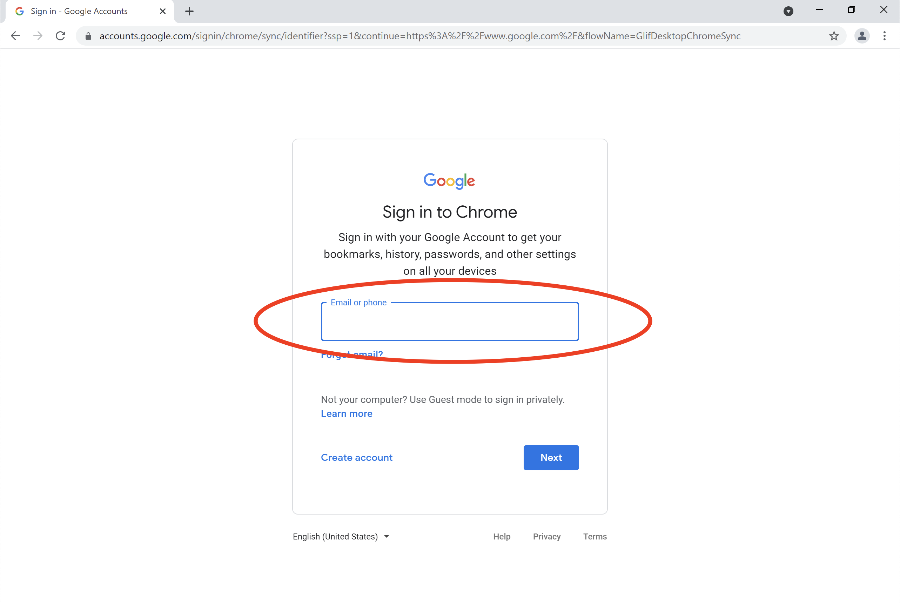The image size is (900, 603).
Task: Click the update arrow icon near window controls
Action: pyautogui.click(x=789, y=11)
